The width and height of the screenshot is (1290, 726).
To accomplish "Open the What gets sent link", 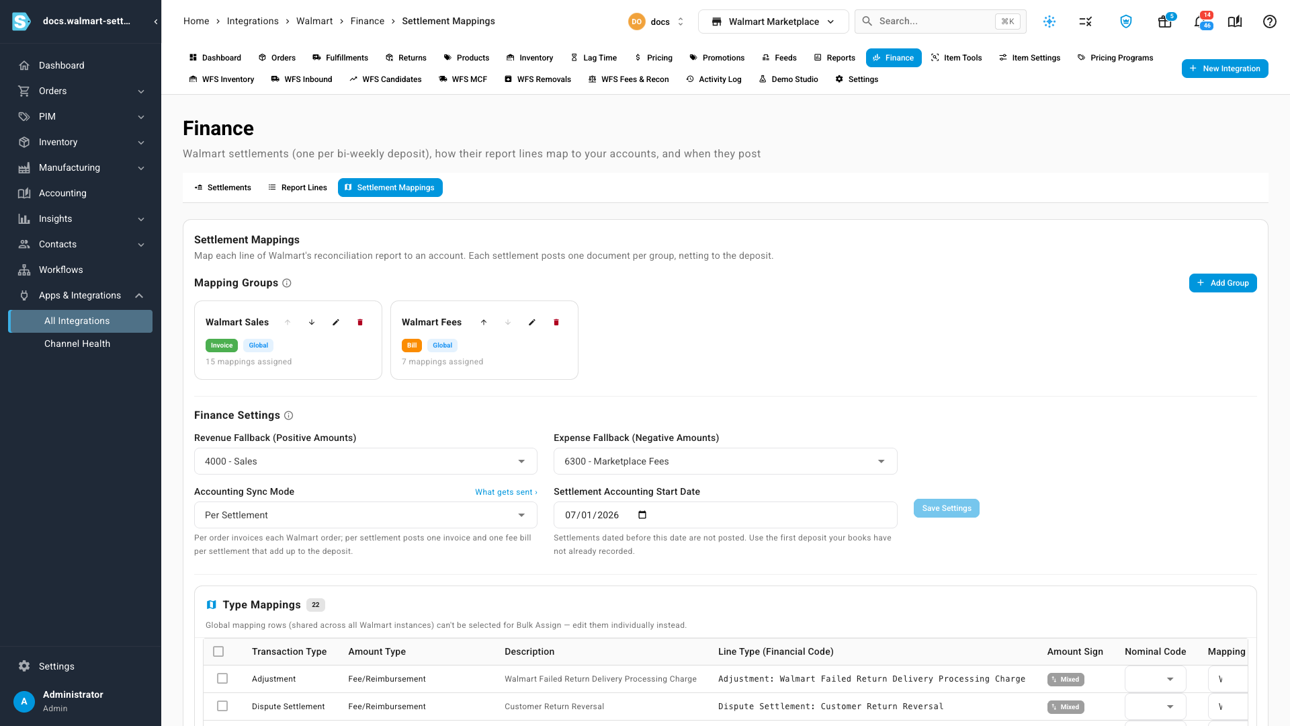I will point(506,492).
